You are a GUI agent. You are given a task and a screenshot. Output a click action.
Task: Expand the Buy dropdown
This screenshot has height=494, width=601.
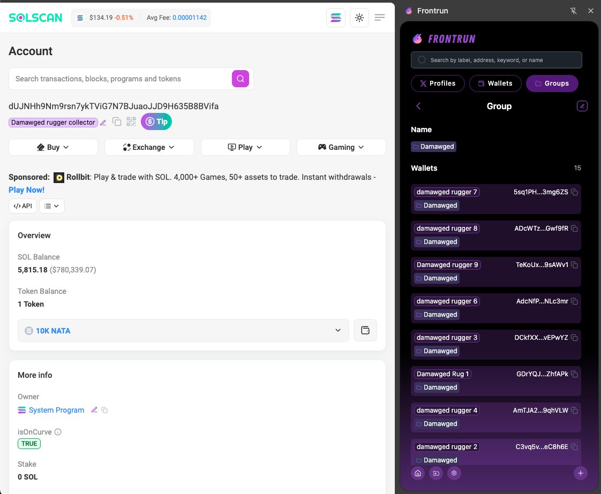pyautogui.click(x=53, y=147)
